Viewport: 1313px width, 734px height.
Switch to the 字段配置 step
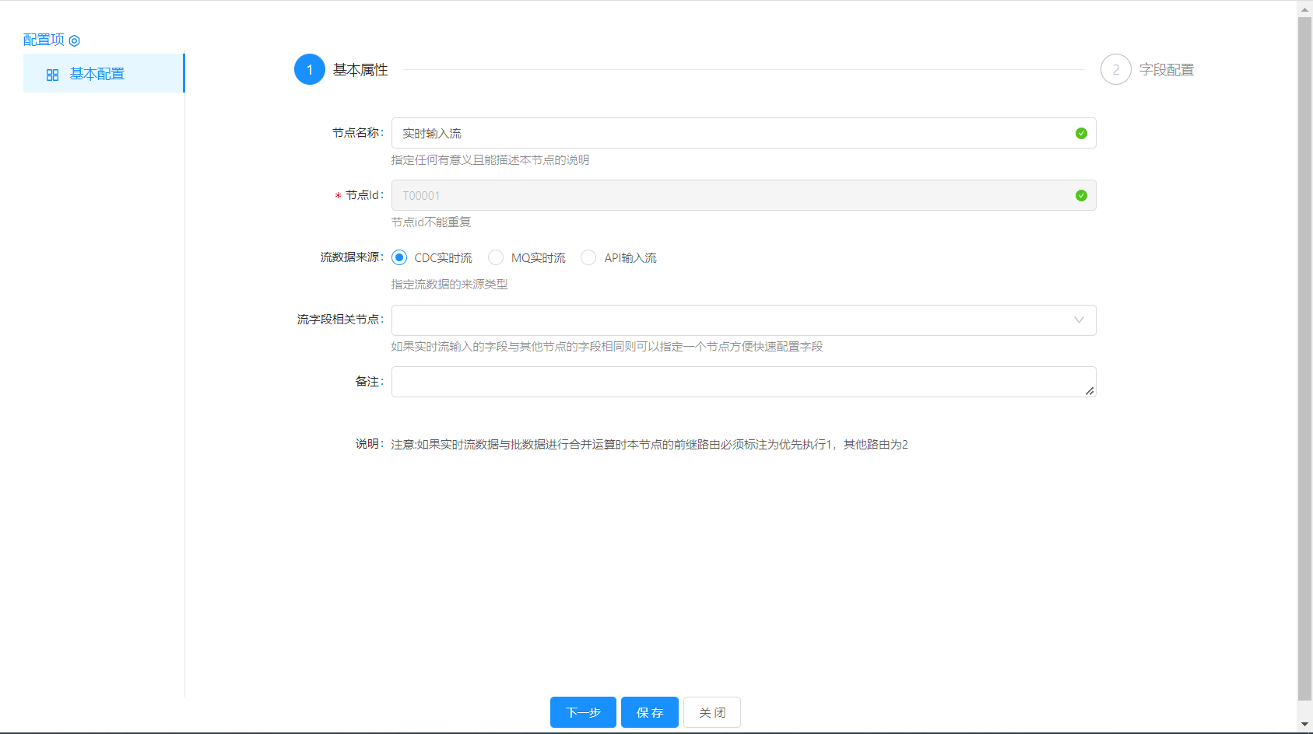click(1166, 70)
